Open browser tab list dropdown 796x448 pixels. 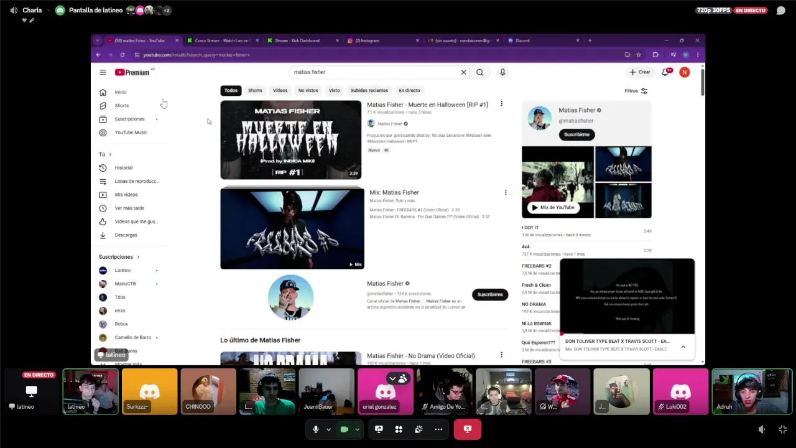pos(98,40)
